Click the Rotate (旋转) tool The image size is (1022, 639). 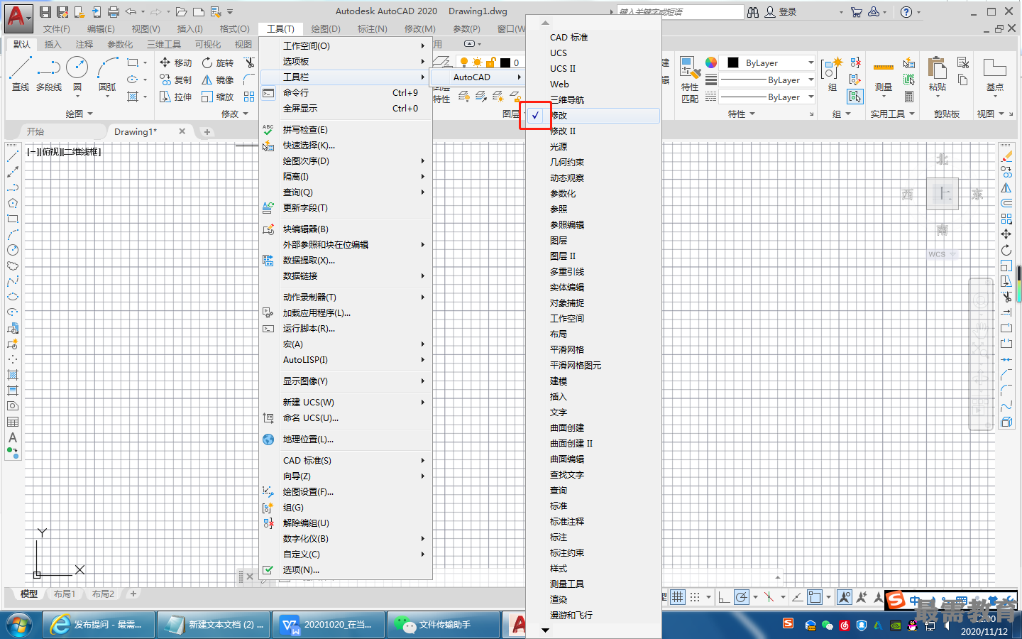click(218, 62)
